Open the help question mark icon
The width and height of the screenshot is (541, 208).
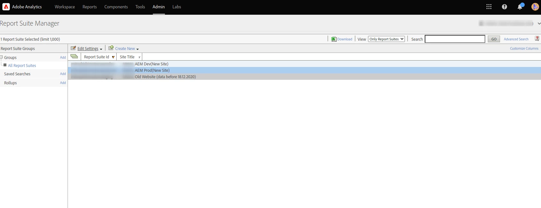(x=504, y=7)
